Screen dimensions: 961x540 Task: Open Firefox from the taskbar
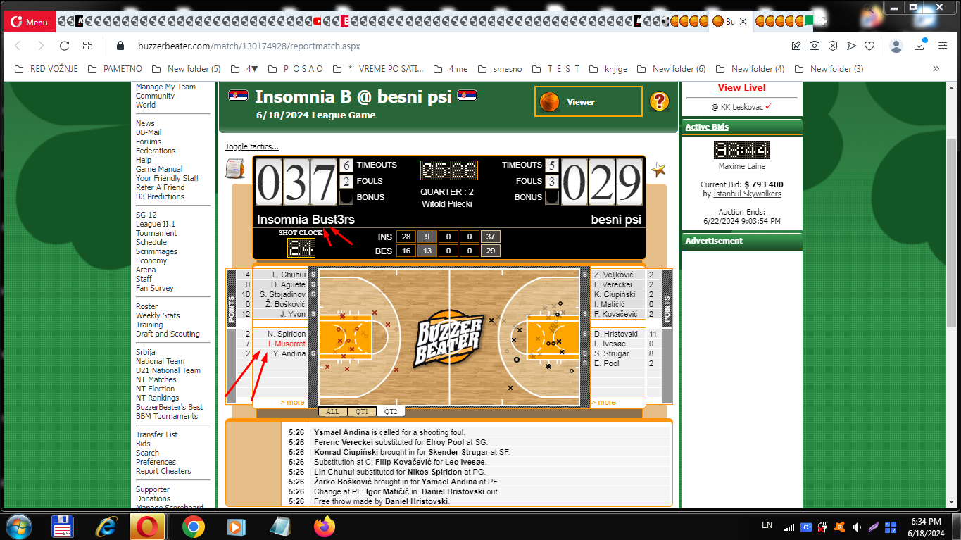click(325, 526)
